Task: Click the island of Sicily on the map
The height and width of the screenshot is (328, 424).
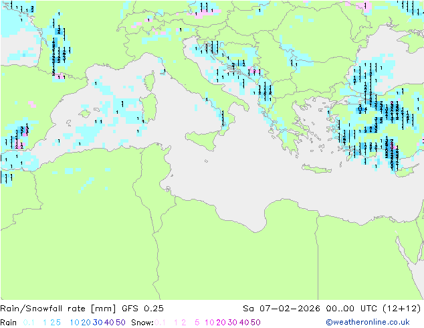Action: pyautogui.click(x=203, y=140)
